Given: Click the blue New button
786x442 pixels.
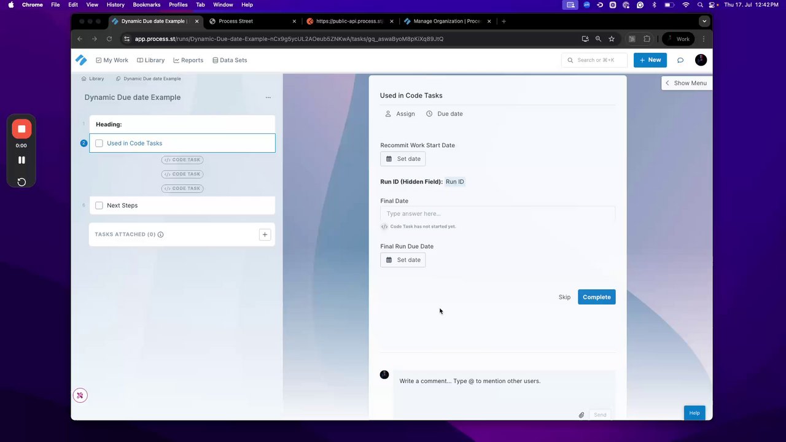Looking at the screenshot, I should pos(650,60).
